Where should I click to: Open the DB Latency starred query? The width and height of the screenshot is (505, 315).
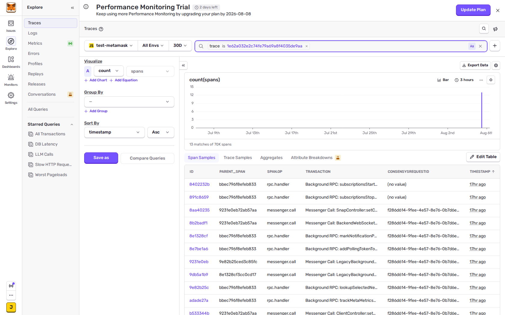(x=50, y=144)
